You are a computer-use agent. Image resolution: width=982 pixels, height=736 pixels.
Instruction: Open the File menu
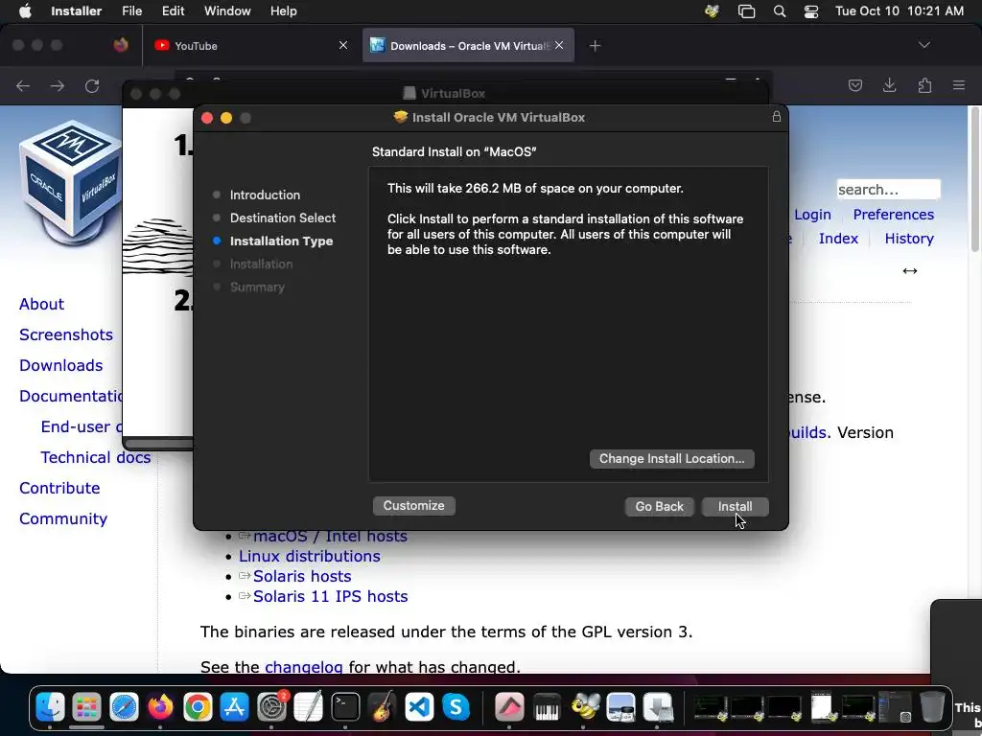tap(131, 11)
